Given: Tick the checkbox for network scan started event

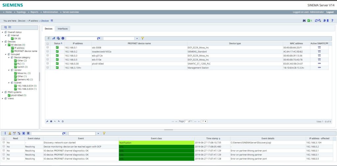Looking at the screenshot, I should [4, 143].
